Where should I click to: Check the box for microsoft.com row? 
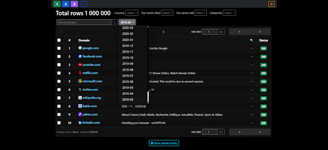click(59, 81)
